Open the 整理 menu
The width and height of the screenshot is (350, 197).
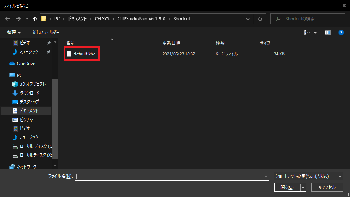pyautogui.click(x=14, y=33)
